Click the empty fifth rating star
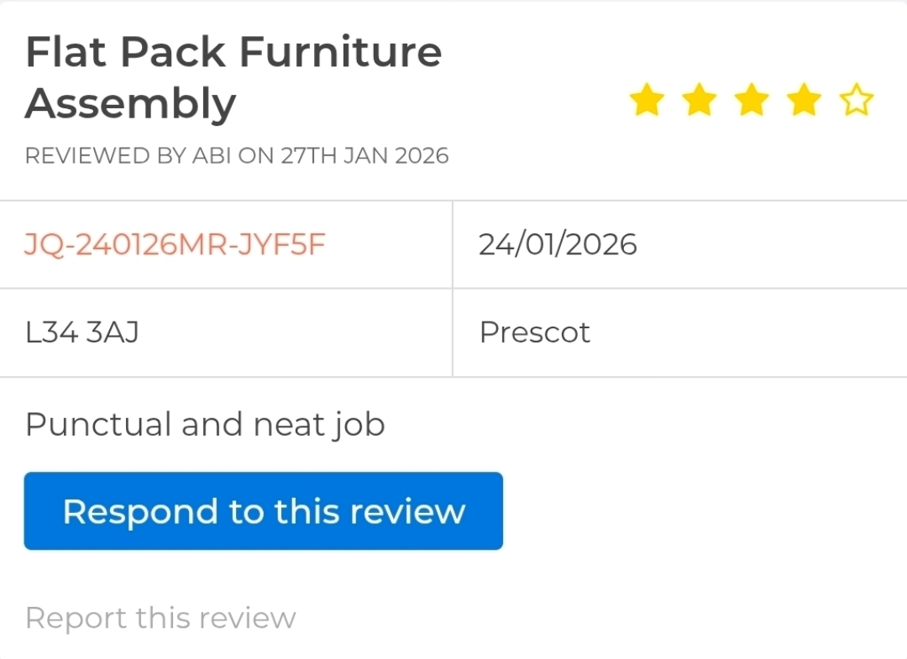The image size is (907, 659). tap(856, 102)
